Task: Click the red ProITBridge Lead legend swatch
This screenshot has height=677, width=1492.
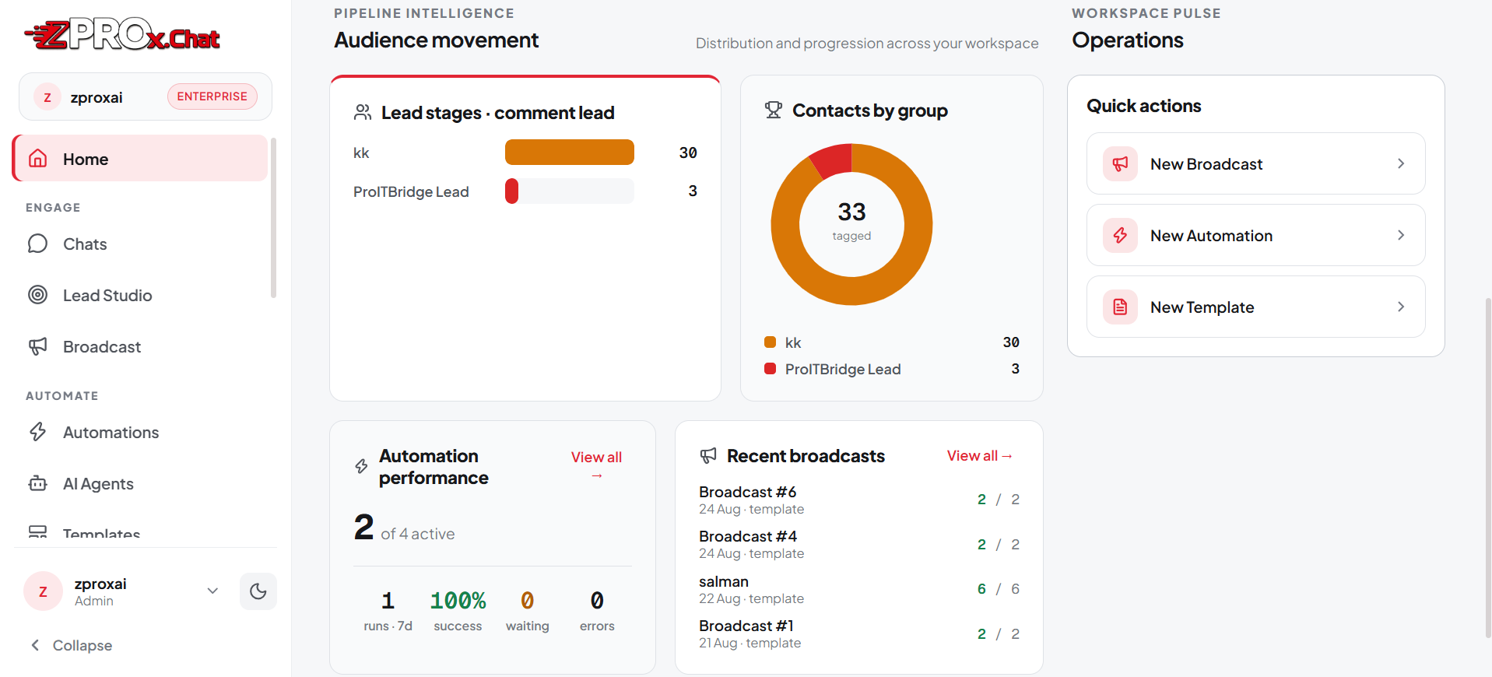Action: [x=770, y=368]
